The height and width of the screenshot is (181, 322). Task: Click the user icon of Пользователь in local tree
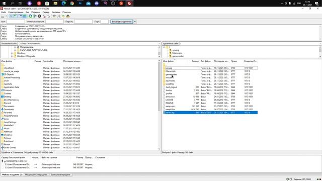click(18, 47)
